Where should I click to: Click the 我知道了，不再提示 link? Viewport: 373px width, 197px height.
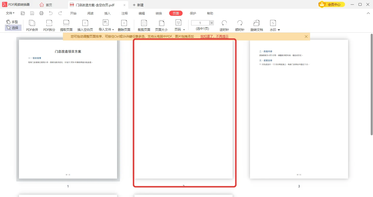coord(214,37)
